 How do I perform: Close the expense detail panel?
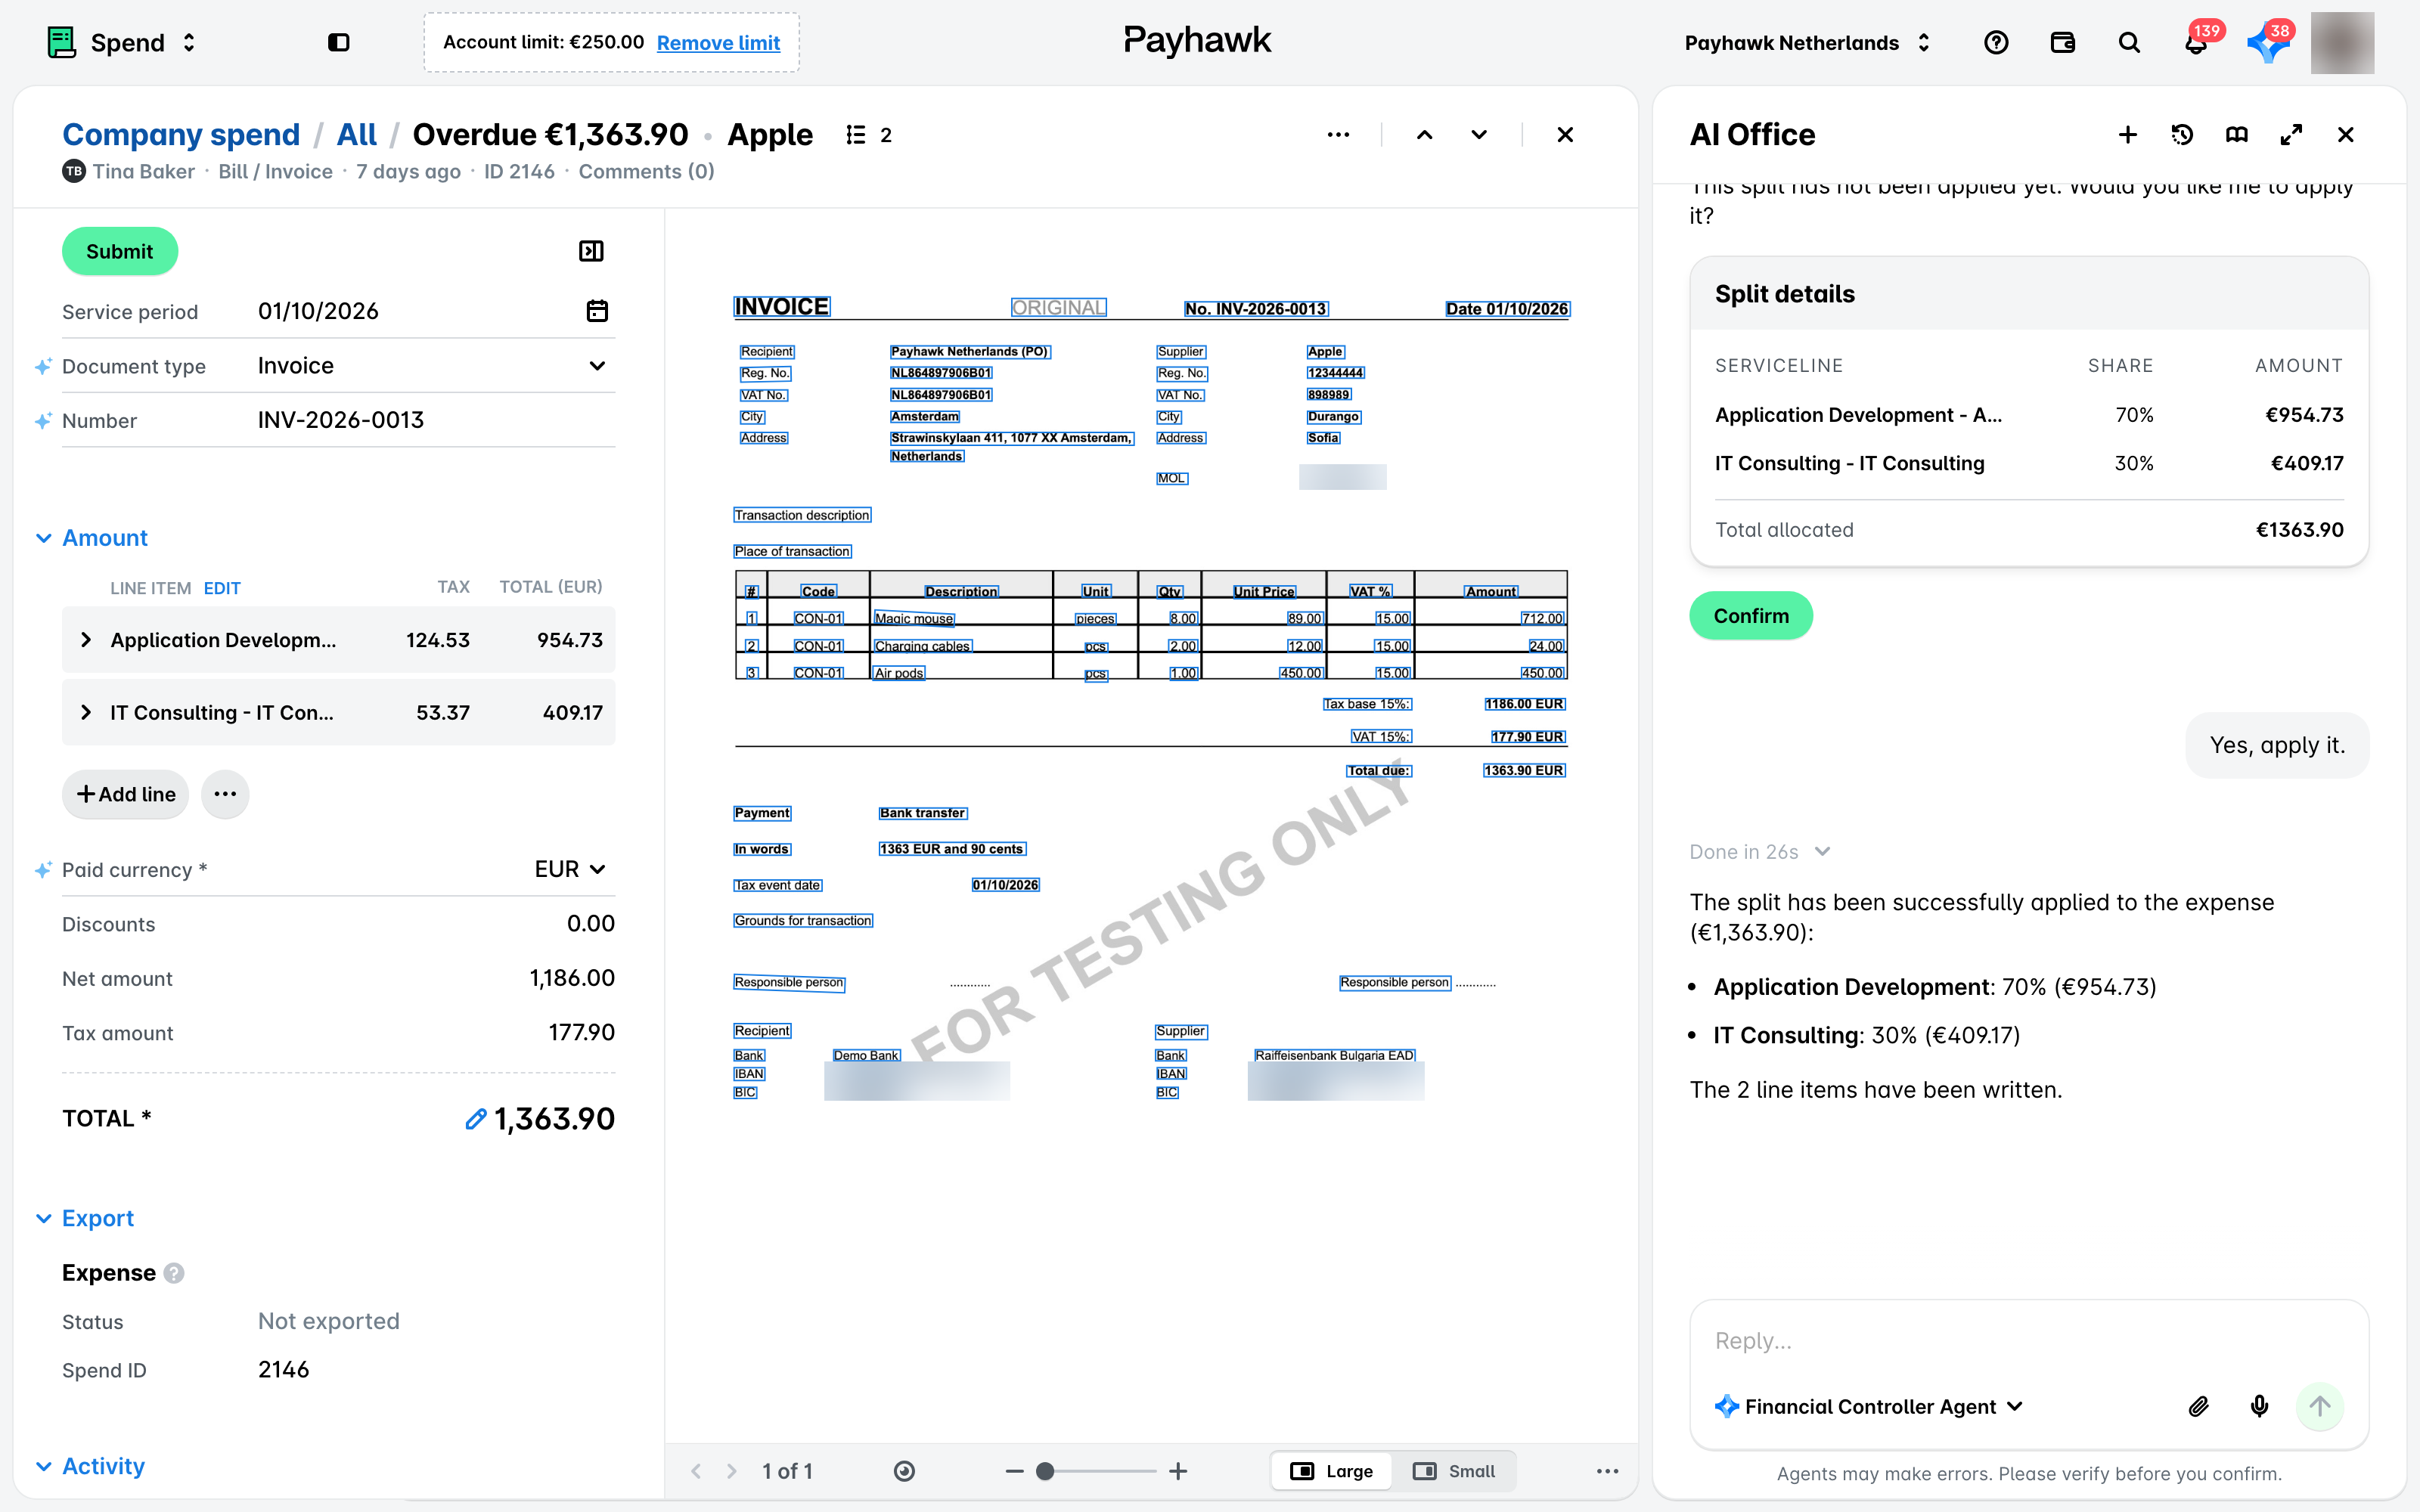(x=1566, y=135)
